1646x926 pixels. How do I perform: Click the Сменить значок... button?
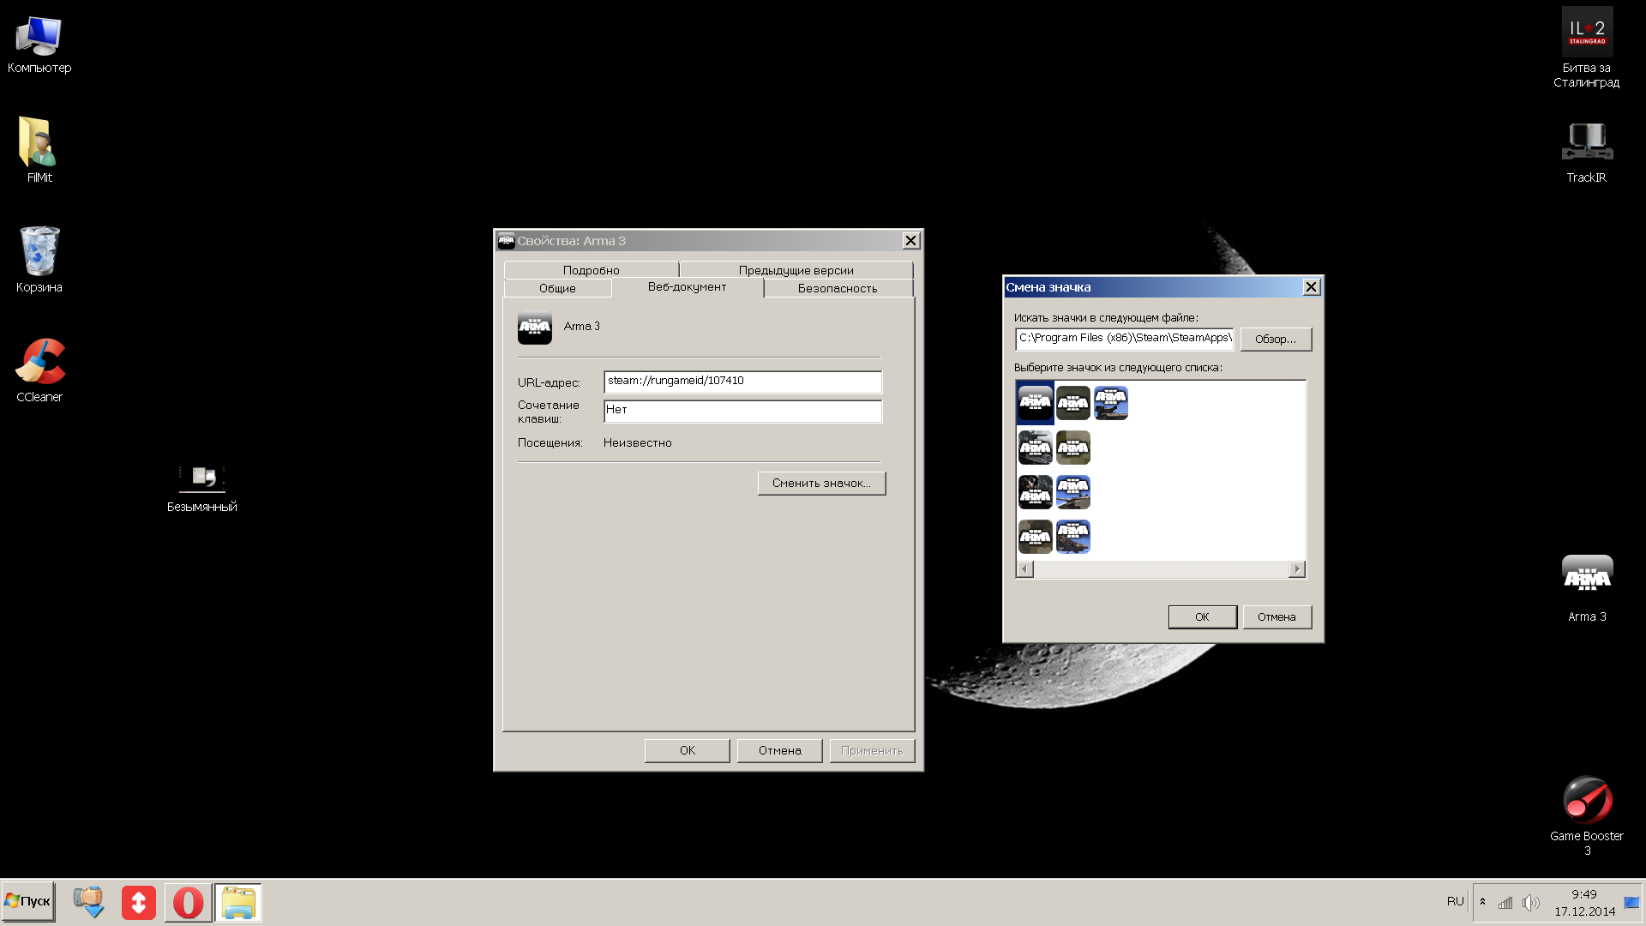tap(821, 484)
